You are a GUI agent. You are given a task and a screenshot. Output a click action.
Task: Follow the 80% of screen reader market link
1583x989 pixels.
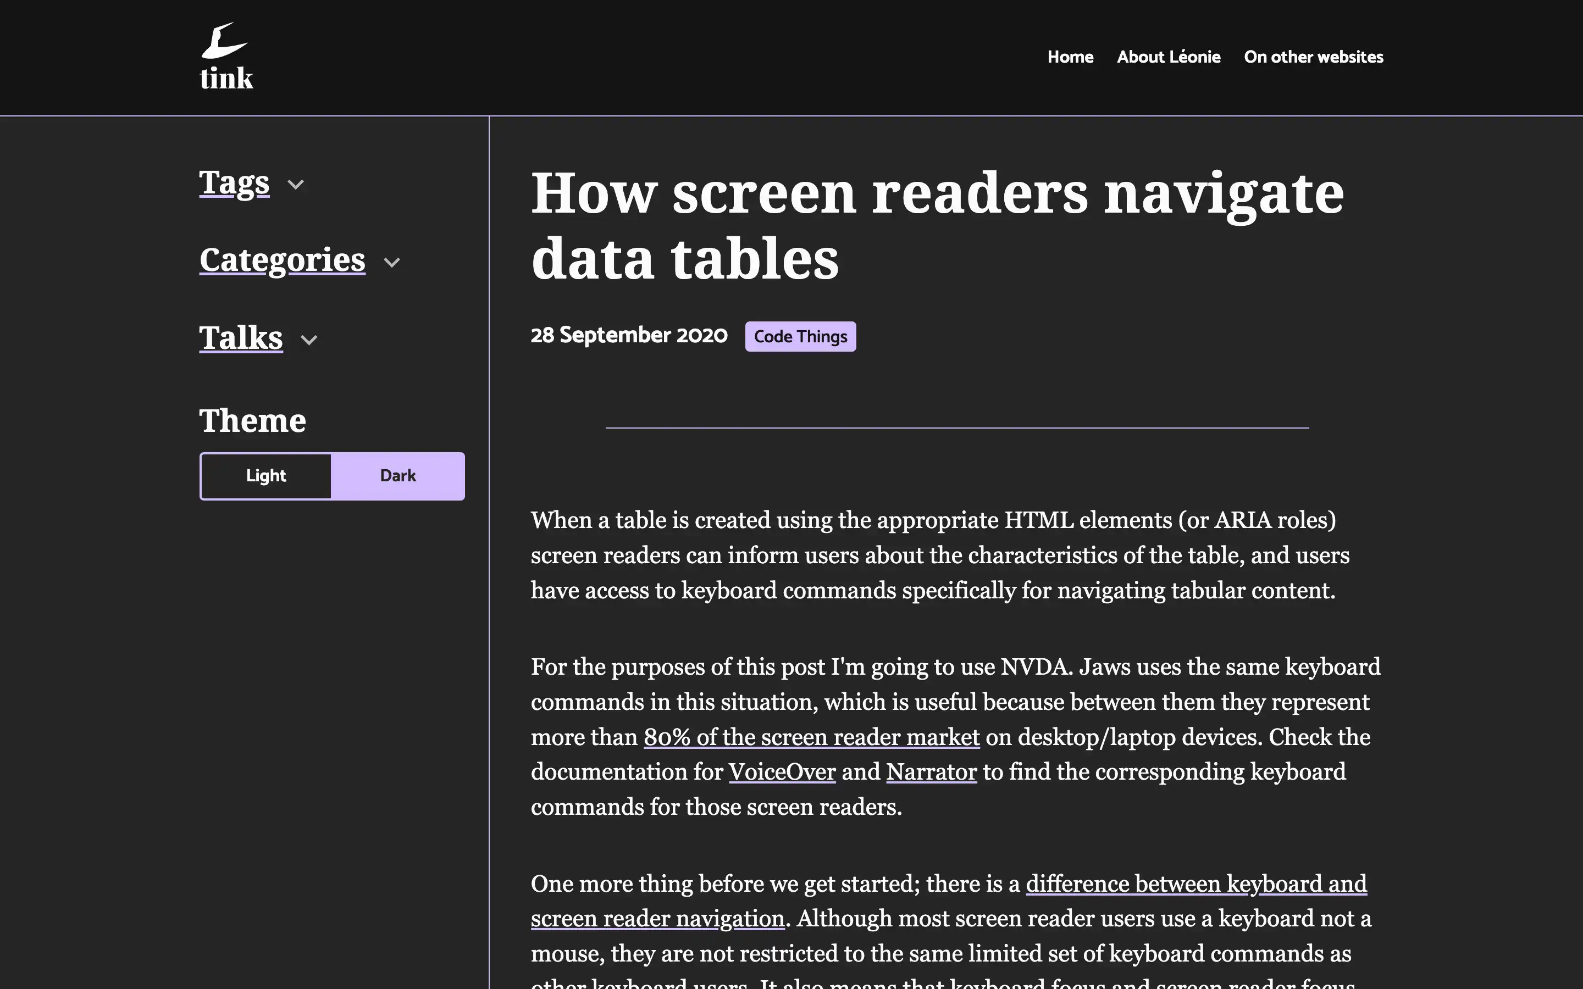click(x=811, y=737)
